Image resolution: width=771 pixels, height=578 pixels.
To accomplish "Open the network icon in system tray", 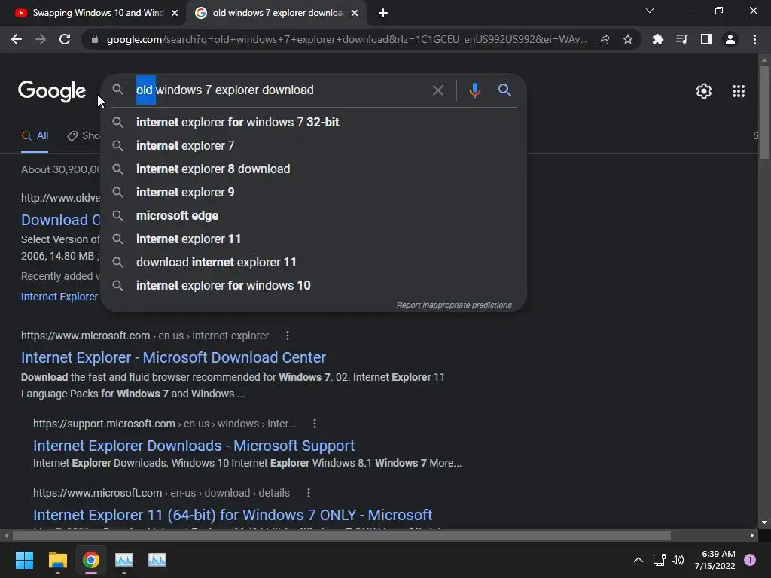I will click(x=659, y=560).
